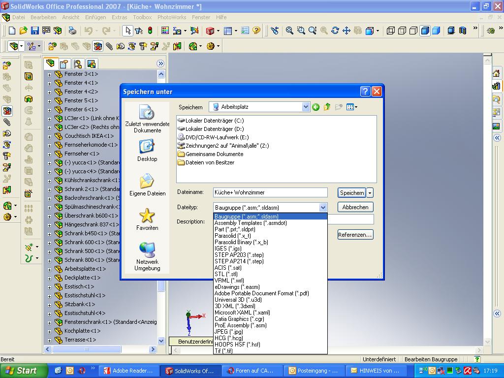Click the Windows Start button
This screenshot has width=504, height=378.
(x=24, y=371)
